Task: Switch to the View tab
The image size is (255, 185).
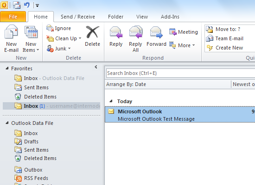Action: 142,17
